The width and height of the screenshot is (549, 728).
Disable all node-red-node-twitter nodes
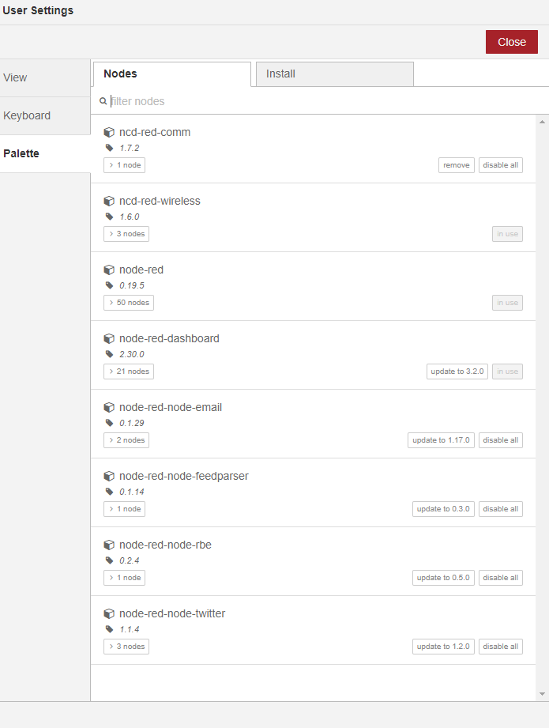pyautogui.click(x=501, y=647)
